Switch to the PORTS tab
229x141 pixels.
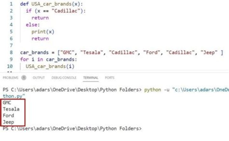[109, 78]
